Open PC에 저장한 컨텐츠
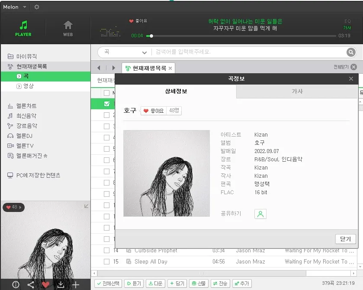This screenshot has height=290, width=363. (34, 175)
